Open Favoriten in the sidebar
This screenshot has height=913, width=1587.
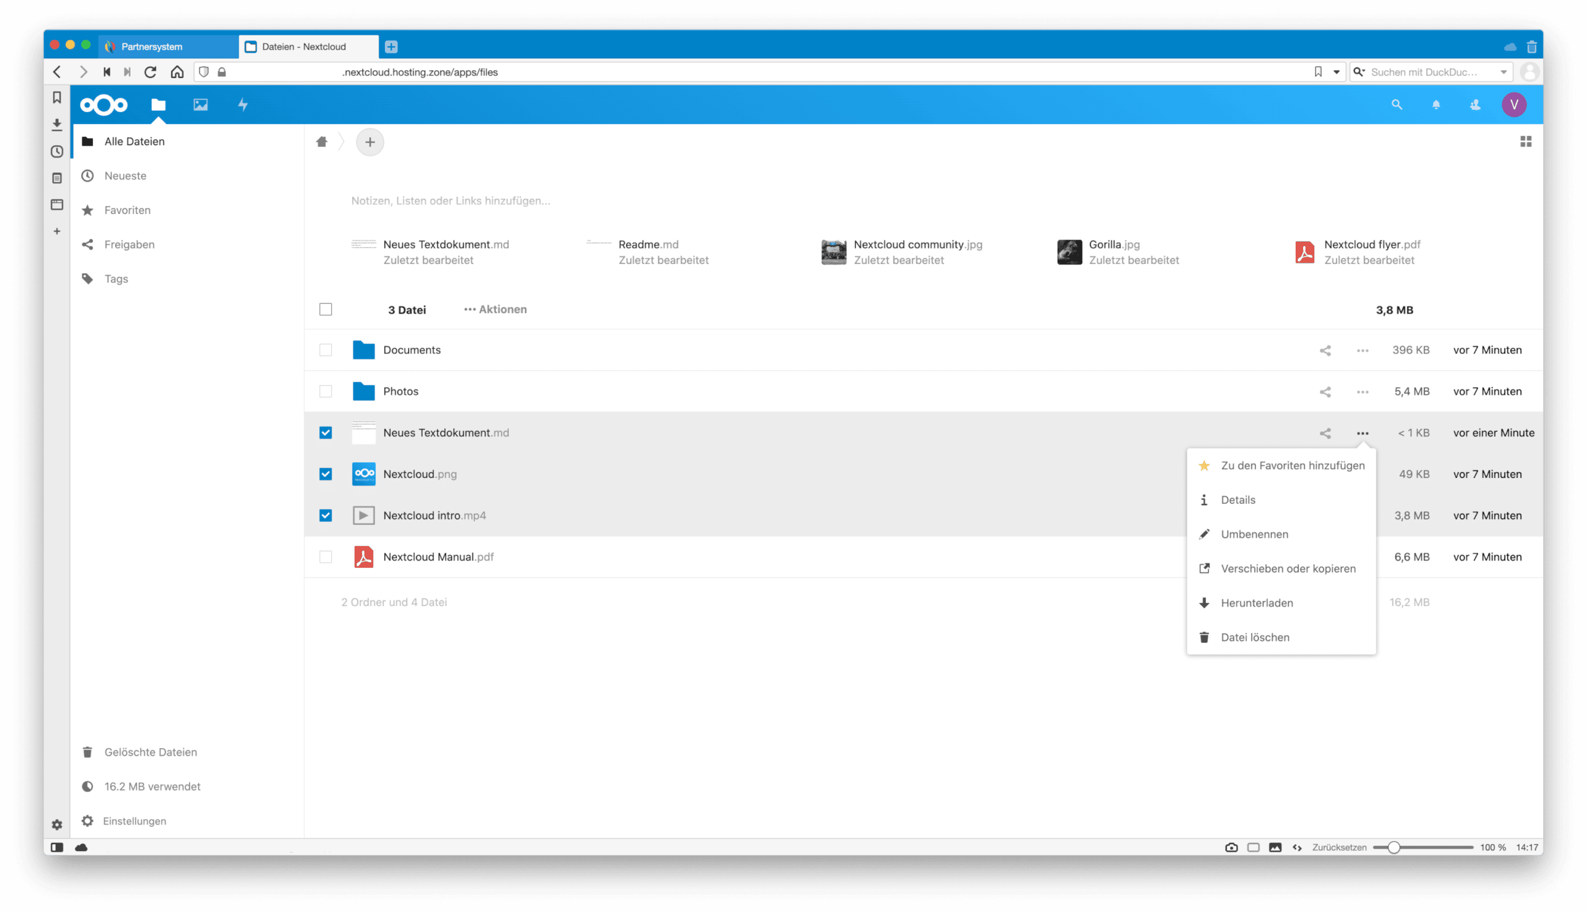point(187,211)
